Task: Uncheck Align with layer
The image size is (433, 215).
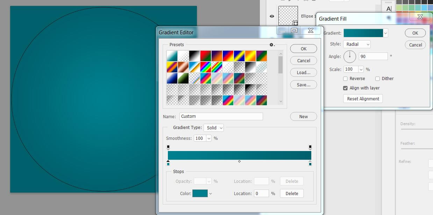Action: coord(346,88)
